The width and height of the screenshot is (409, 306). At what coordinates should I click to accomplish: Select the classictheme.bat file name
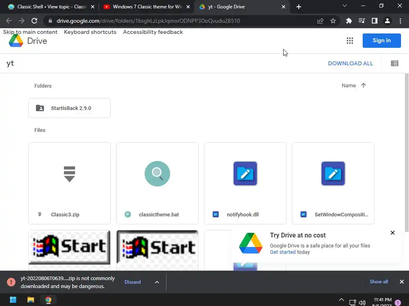point(159,215)
